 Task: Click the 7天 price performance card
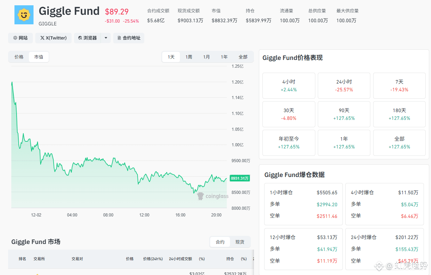click(399, 86)
